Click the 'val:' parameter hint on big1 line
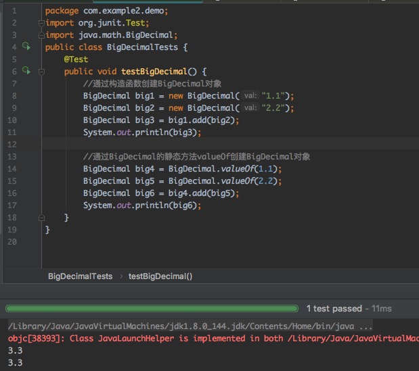419x371 pixels. tap(250, 96)
